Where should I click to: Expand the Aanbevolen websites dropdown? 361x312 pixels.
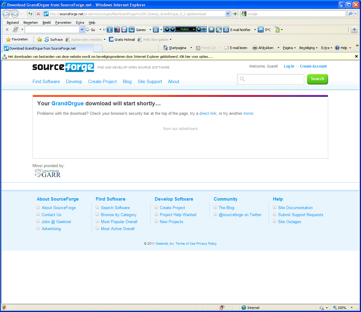point(105,40)
